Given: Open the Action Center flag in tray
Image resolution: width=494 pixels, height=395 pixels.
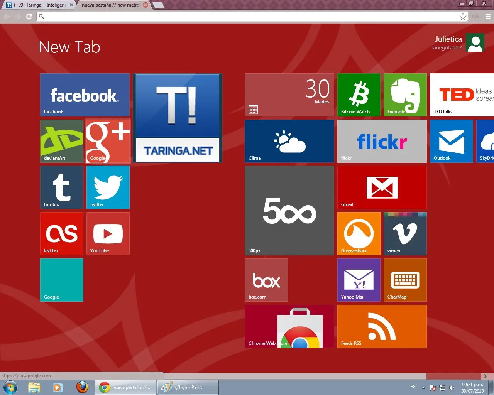Looking at the screenshot, I should [433, 388].
